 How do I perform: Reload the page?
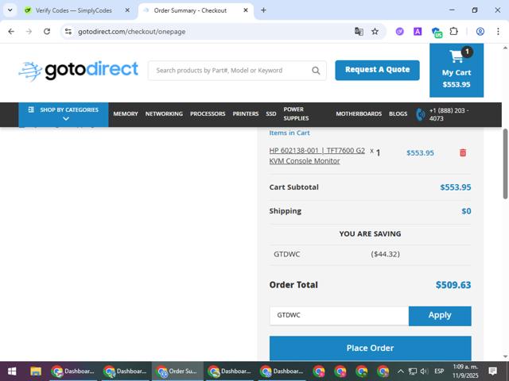tap(47, 32)
